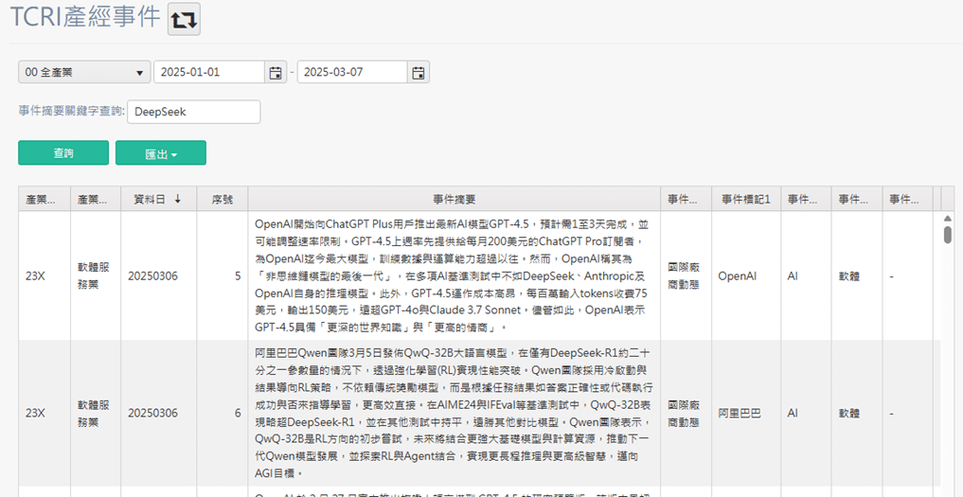Click the QwQ-32B event summary row
Viewport: 963px width, 497px height.
click(454, 414)
